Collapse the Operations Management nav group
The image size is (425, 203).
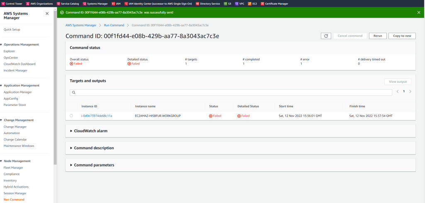(x=1, y=44)
